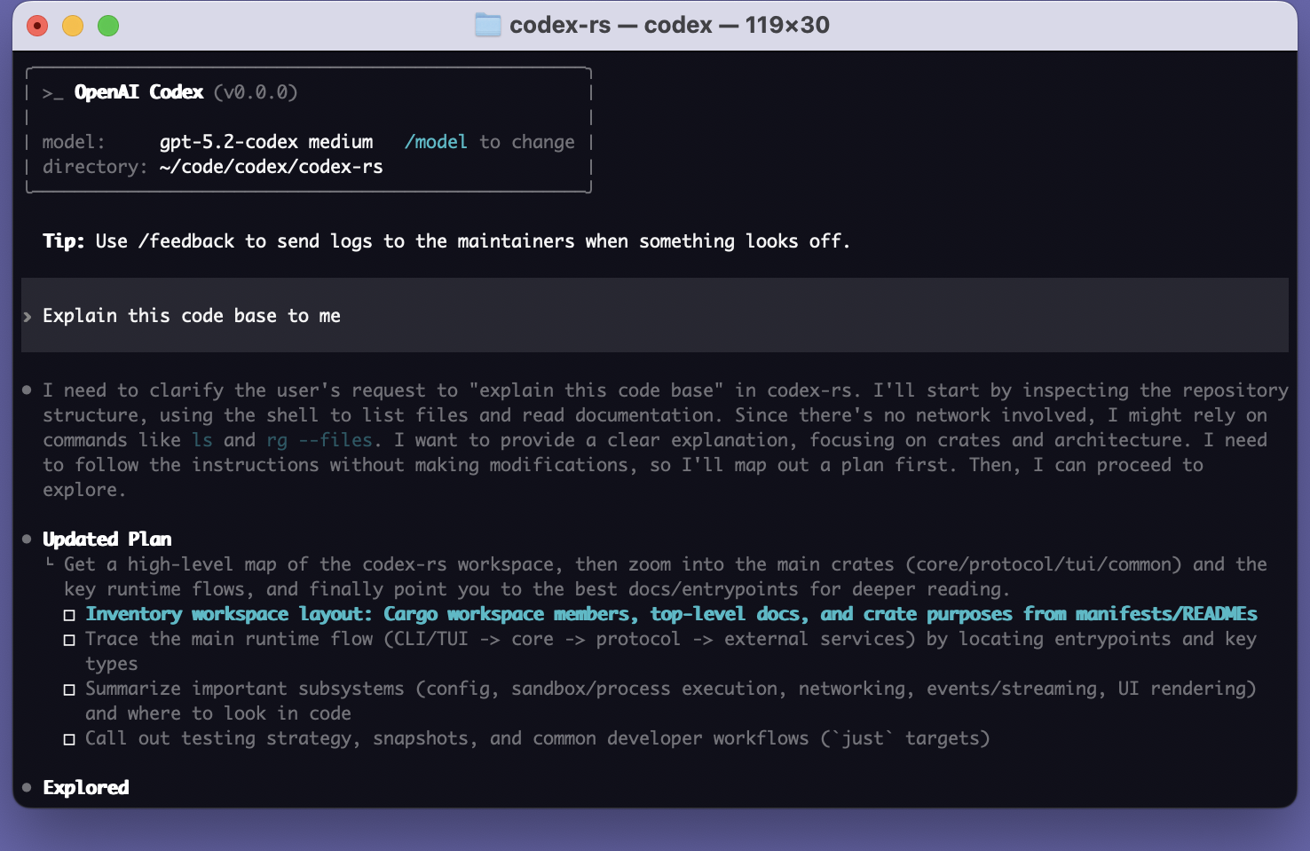Screen dimensions: 1310x851
Task: Click the prompt chevron beside 'Explain this code base'
Action: click(x=28, y=317)
